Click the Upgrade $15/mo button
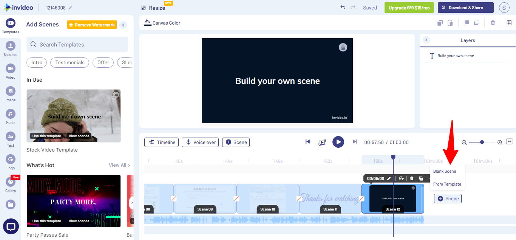The image size is (516, 240). point(409,8)
